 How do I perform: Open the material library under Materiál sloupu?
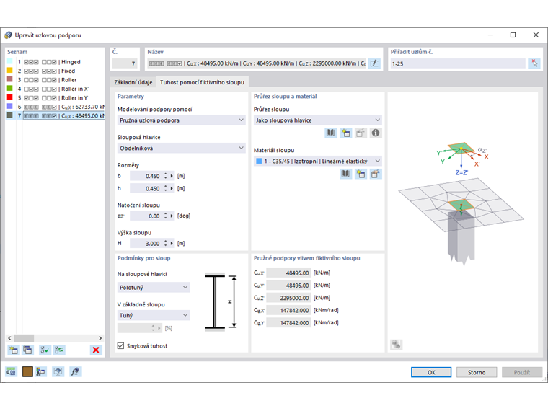point(345,174)
